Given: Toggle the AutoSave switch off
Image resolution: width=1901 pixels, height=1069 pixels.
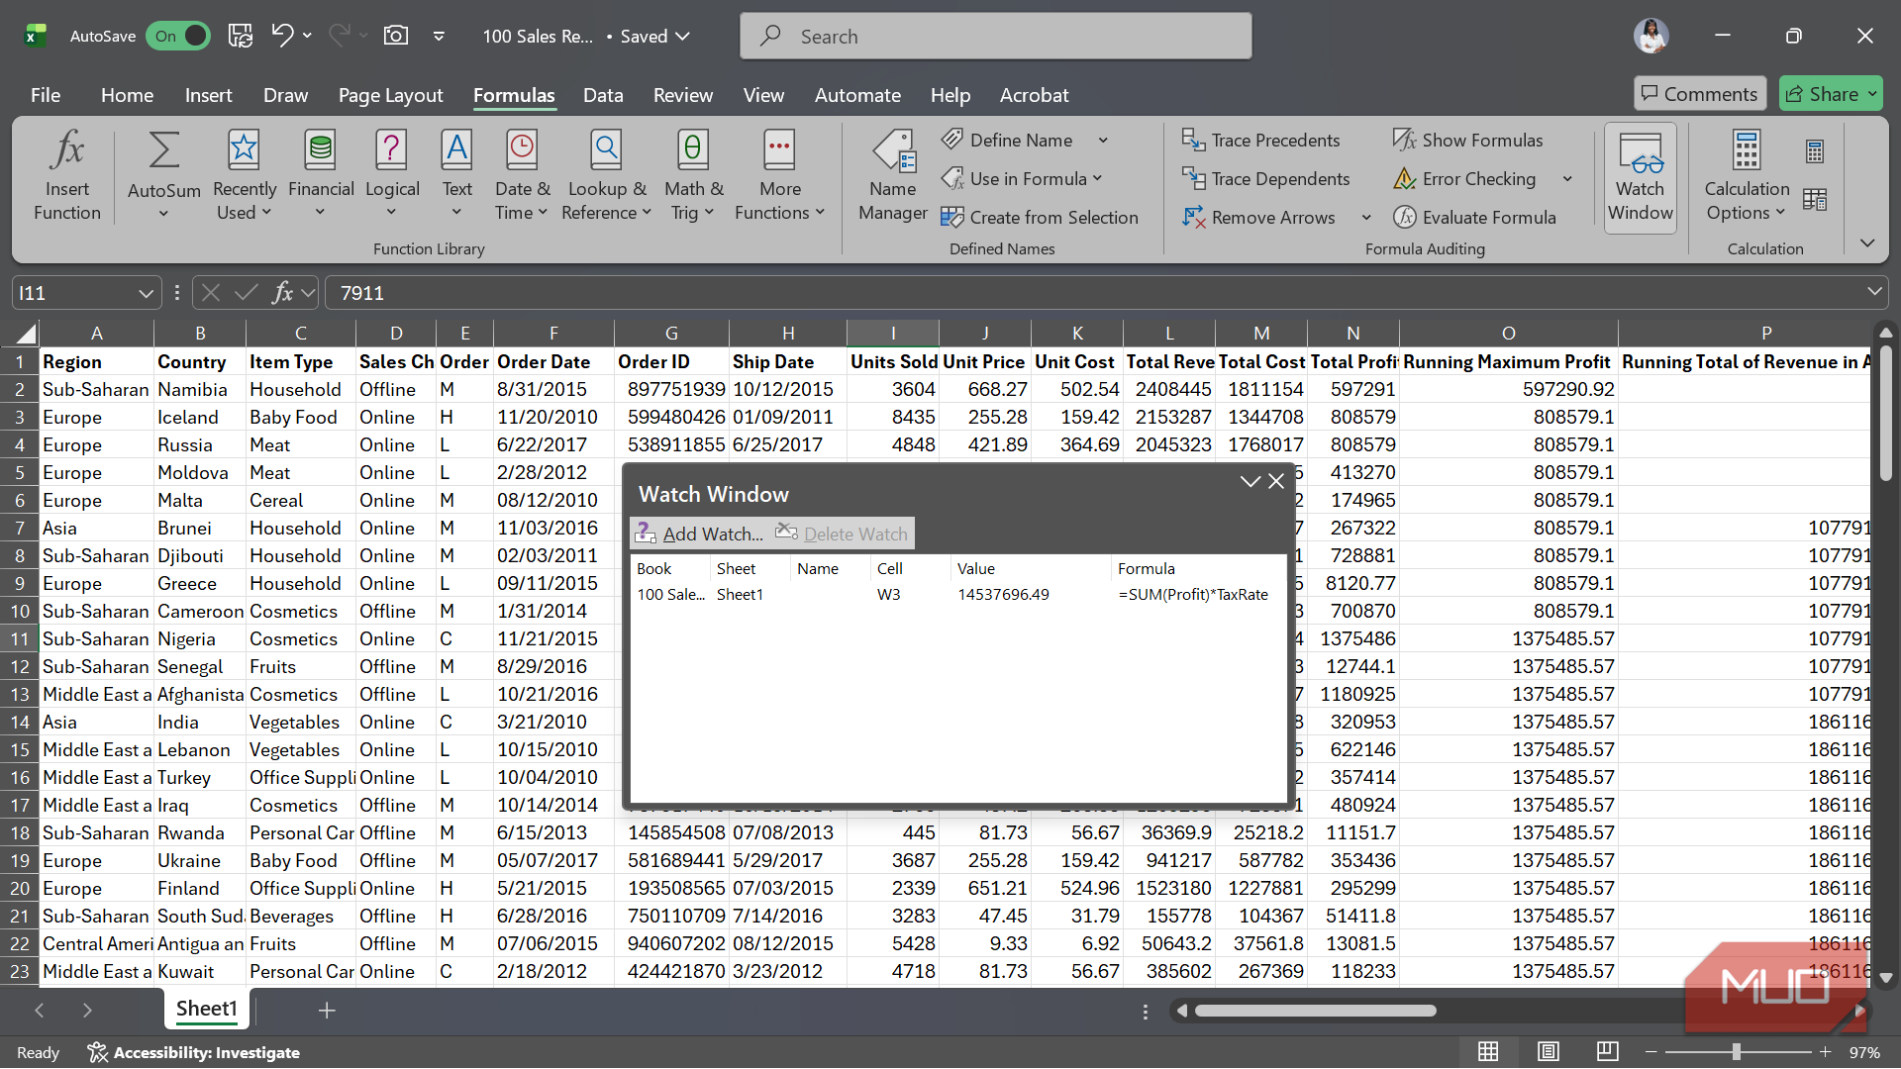Looking at the screenshot, I should [x=178, y=37].
